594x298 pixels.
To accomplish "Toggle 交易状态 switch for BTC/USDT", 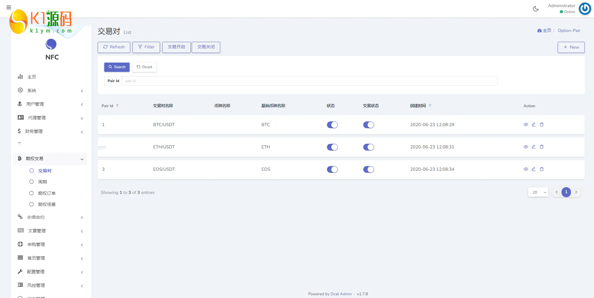I will pos(368,125).
